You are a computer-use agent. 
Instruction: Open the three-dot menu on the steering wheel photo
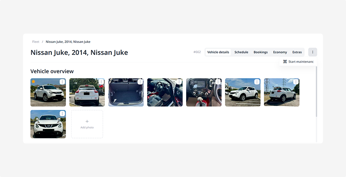pyautogui.click(x=179, y=82)
